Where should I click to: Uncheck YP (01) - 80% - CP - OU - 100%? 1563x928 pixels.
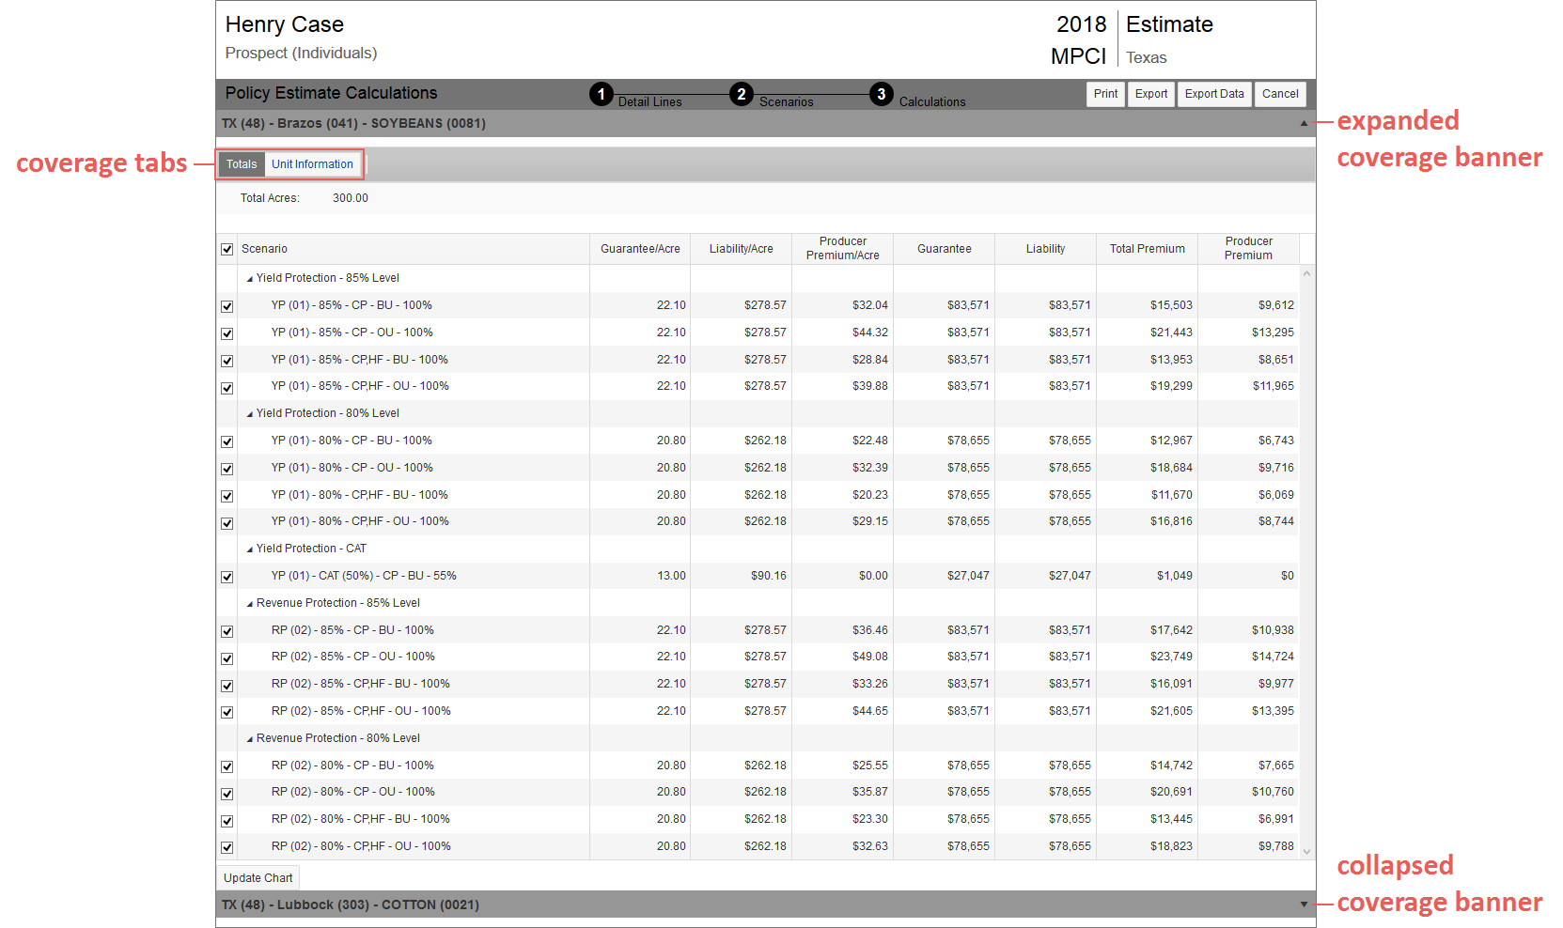point(227,469)
